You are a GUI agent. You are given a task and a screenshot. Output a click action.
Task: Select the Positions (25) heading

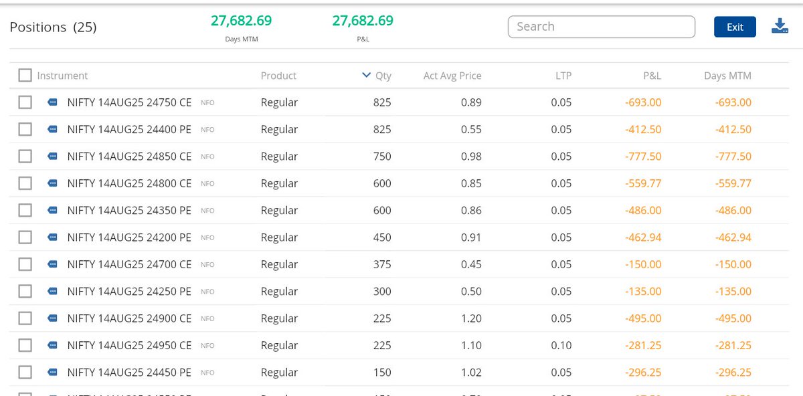(x=53, y=27)
